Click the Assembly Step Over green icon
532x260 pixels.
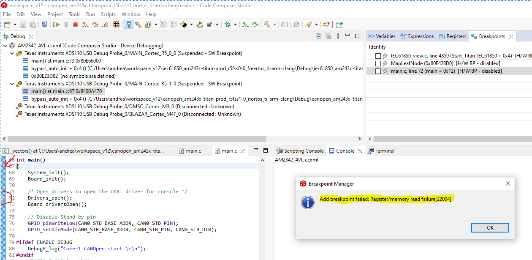[x=255, y=25]
